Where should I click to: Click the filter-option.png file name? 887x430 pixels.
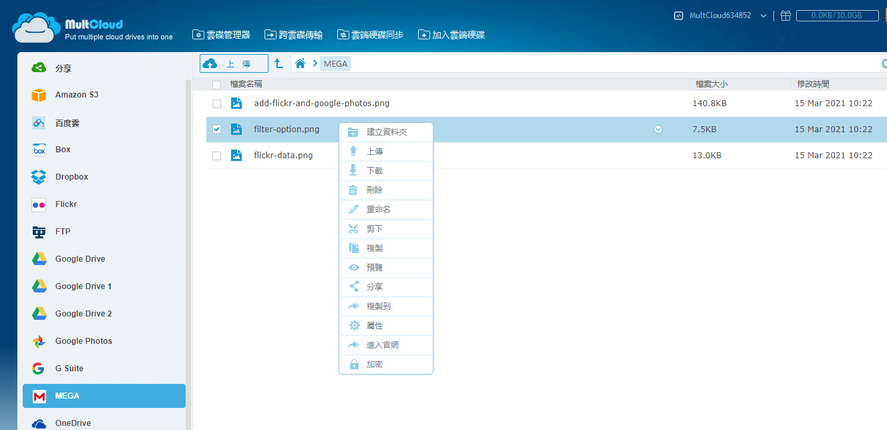coord(287,130)
